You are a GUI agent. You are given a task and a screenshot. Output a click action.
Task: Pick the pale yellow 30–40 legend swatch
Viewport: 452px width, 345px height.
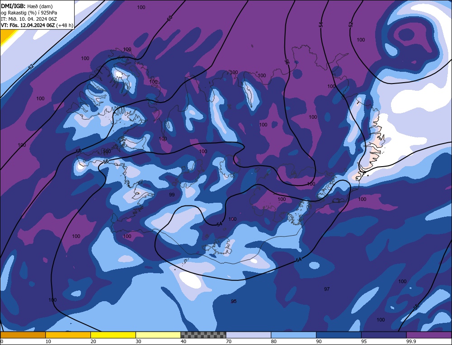pos(158,335)
